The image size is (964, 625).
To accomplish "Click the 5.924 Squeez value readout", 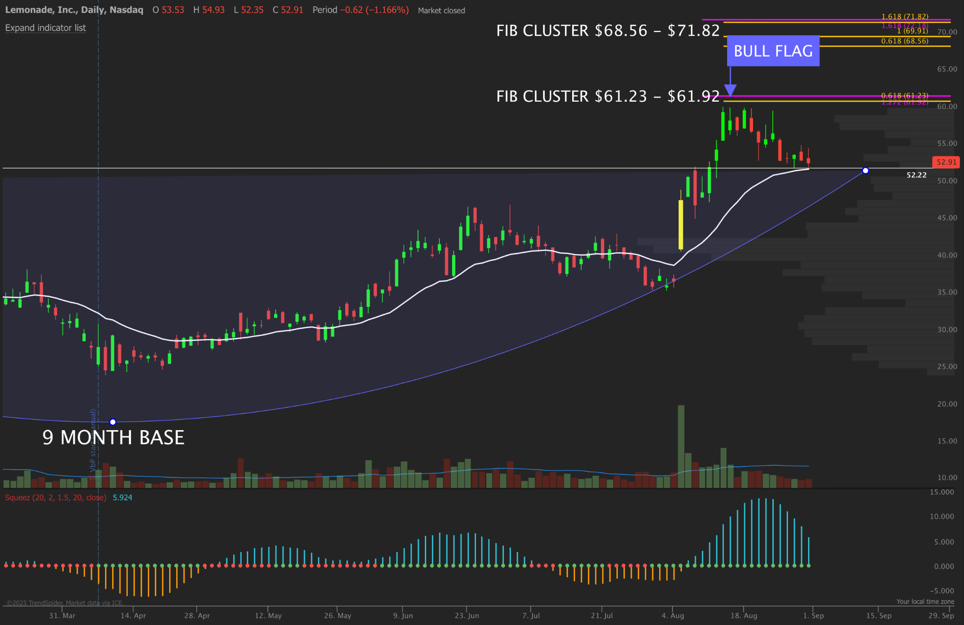I will coord(122,497).
